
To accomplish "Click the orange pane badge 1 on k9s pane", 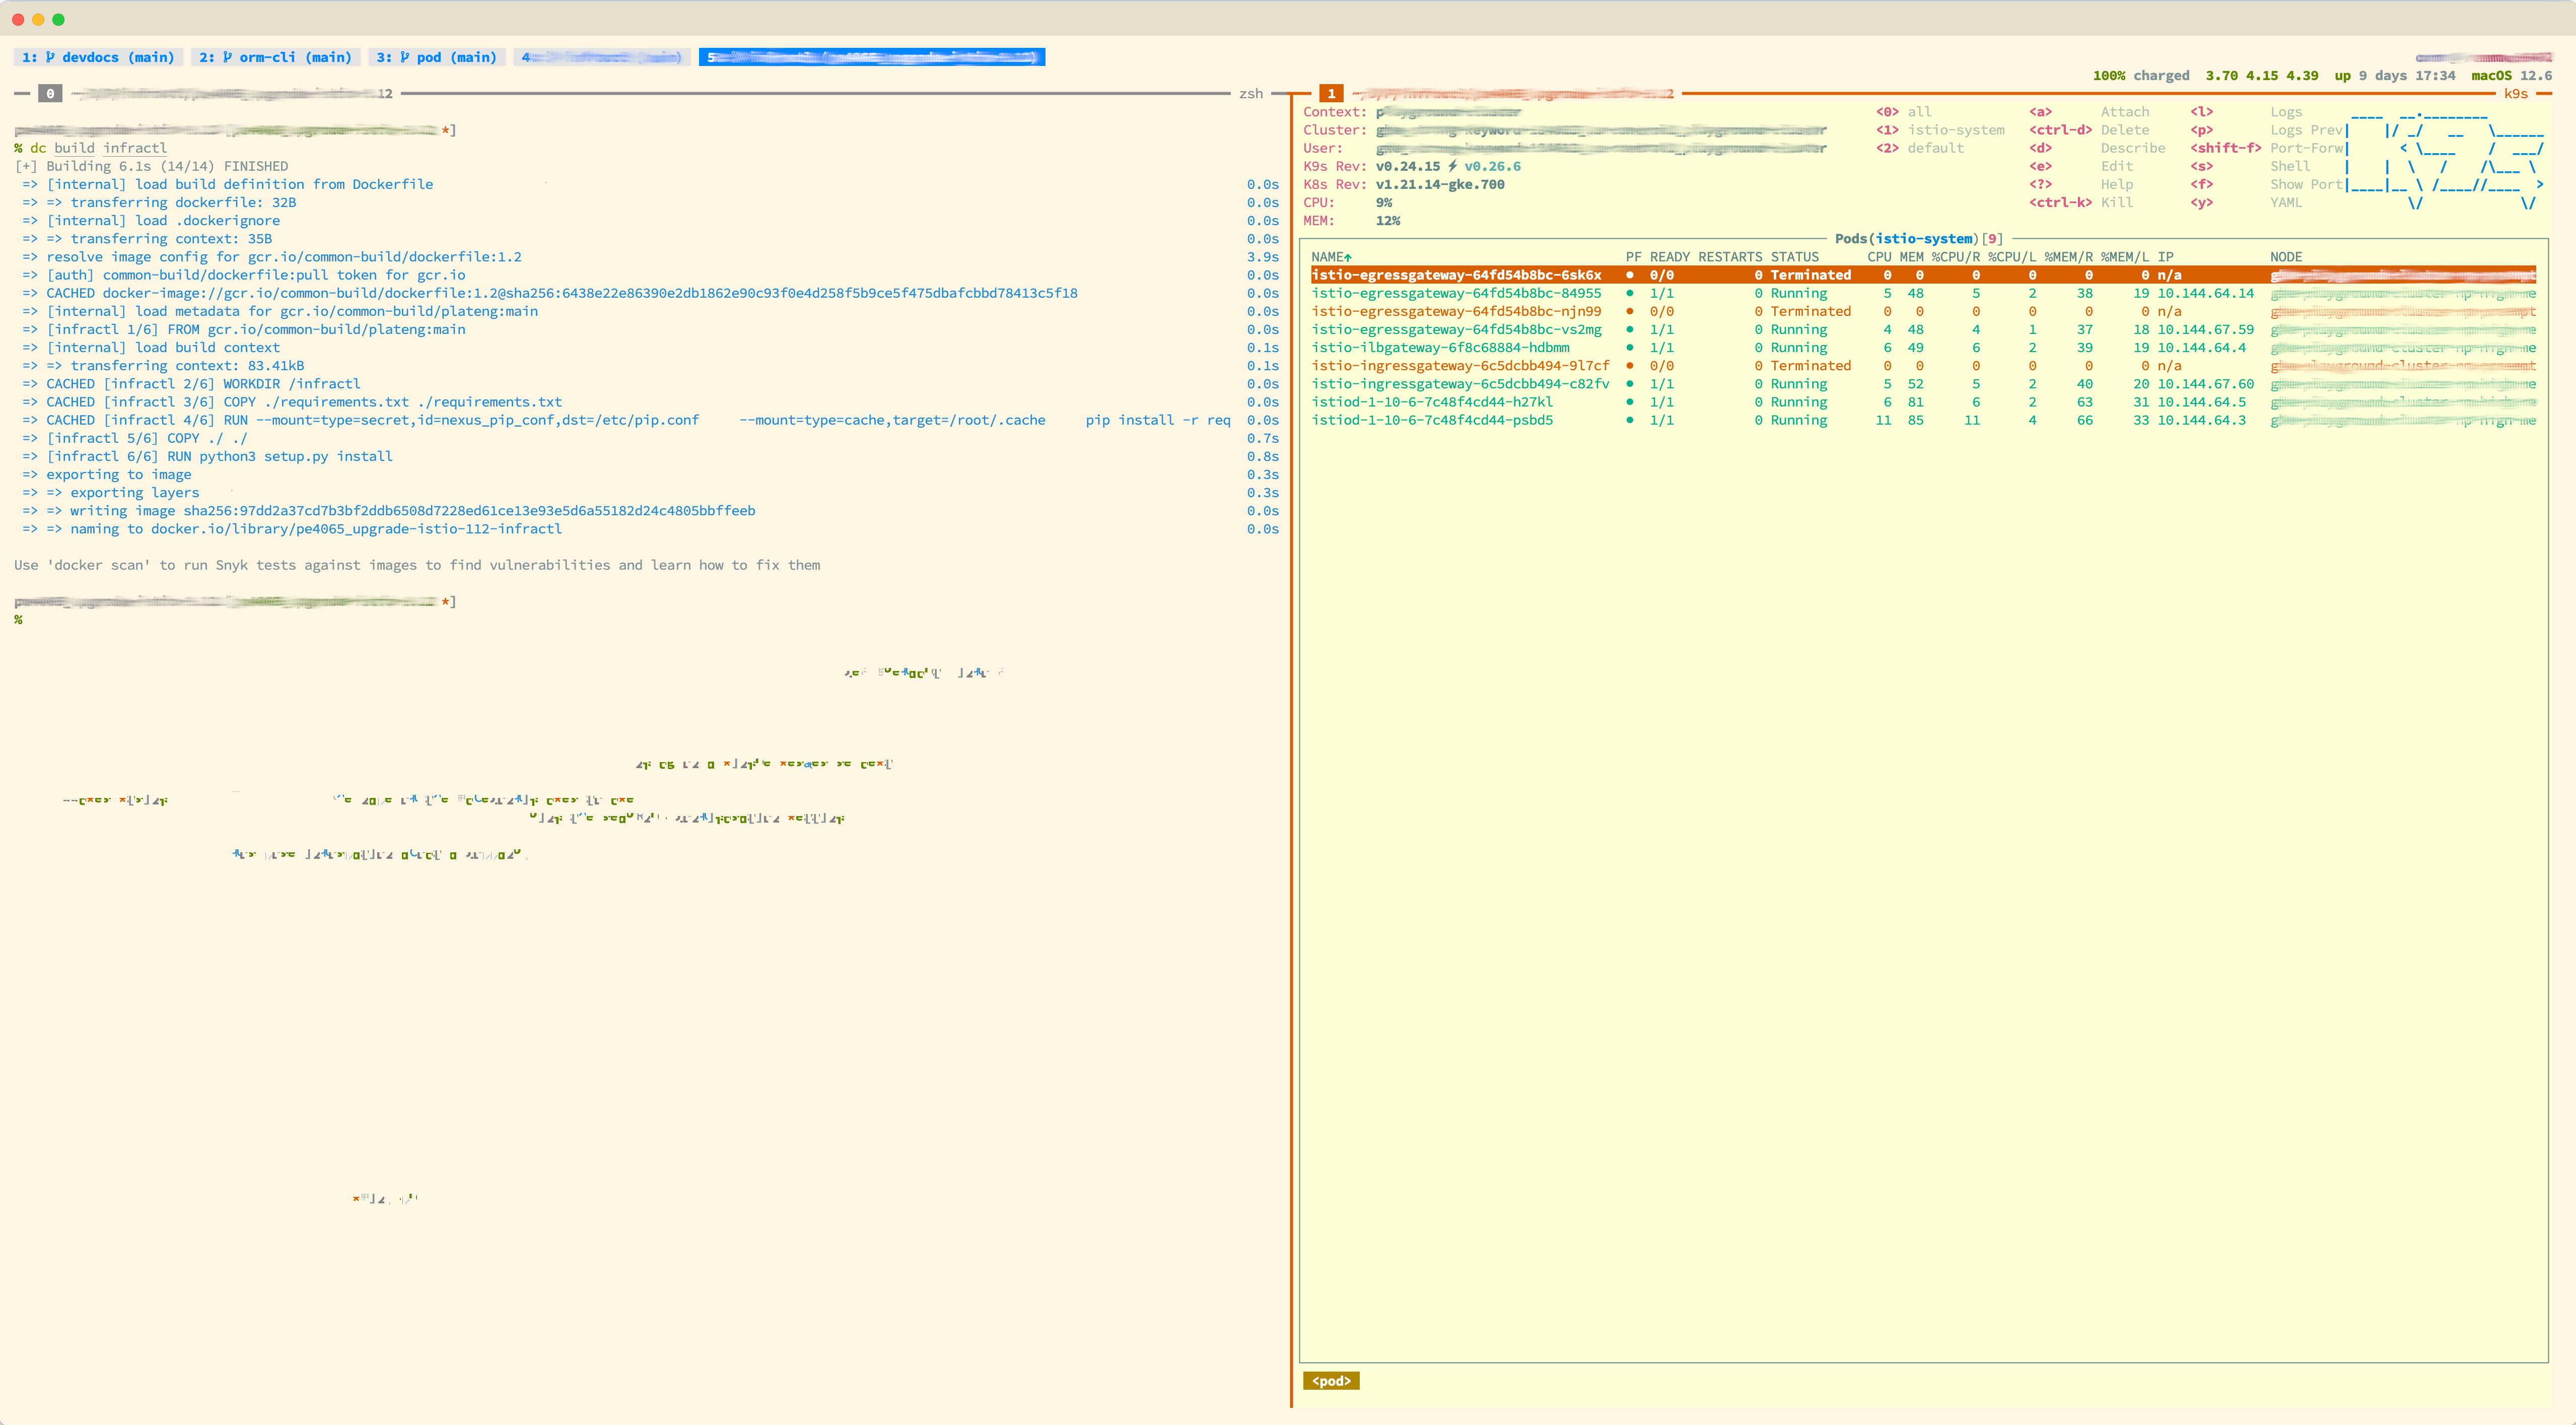I will click(1332, 93).
